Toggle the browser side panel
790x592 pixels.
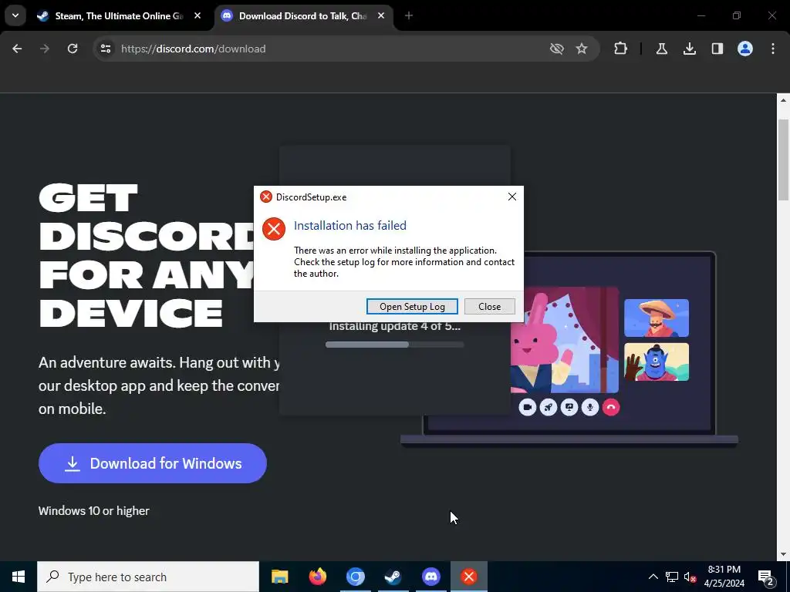[717, 49]
